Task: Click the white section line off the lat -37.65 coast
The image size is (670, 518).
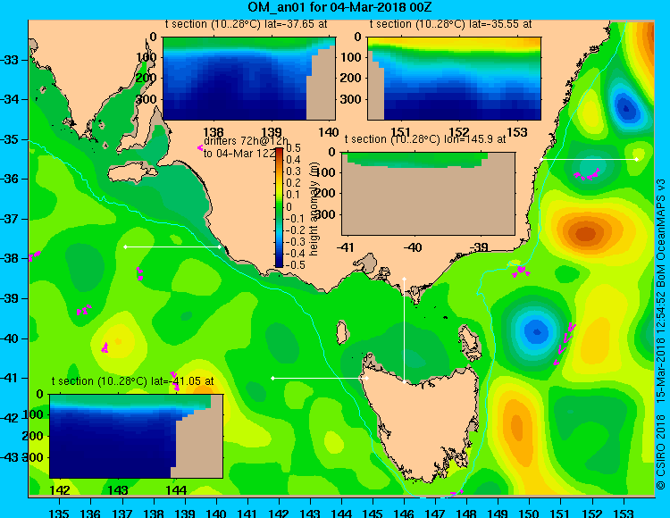Action: (172, 246)
